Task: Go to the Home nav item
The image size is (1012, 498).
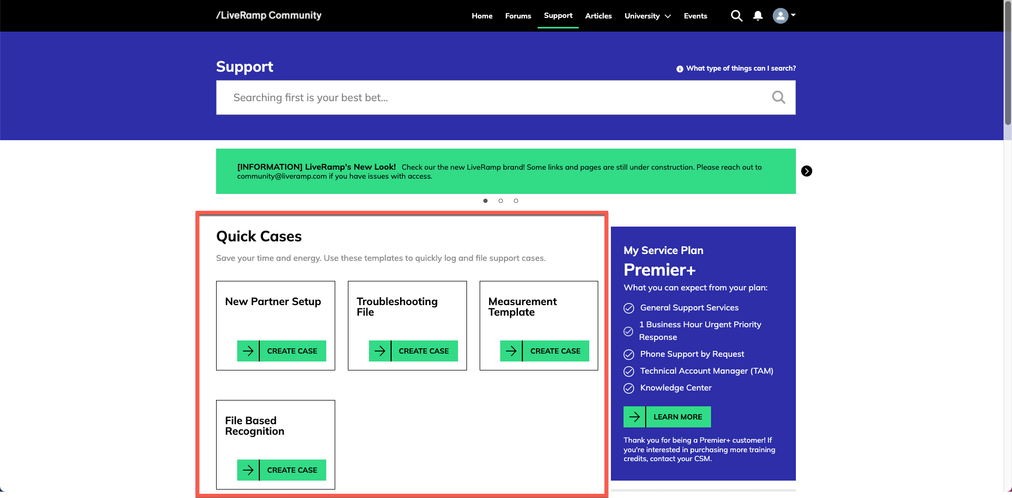Action: 482,16
